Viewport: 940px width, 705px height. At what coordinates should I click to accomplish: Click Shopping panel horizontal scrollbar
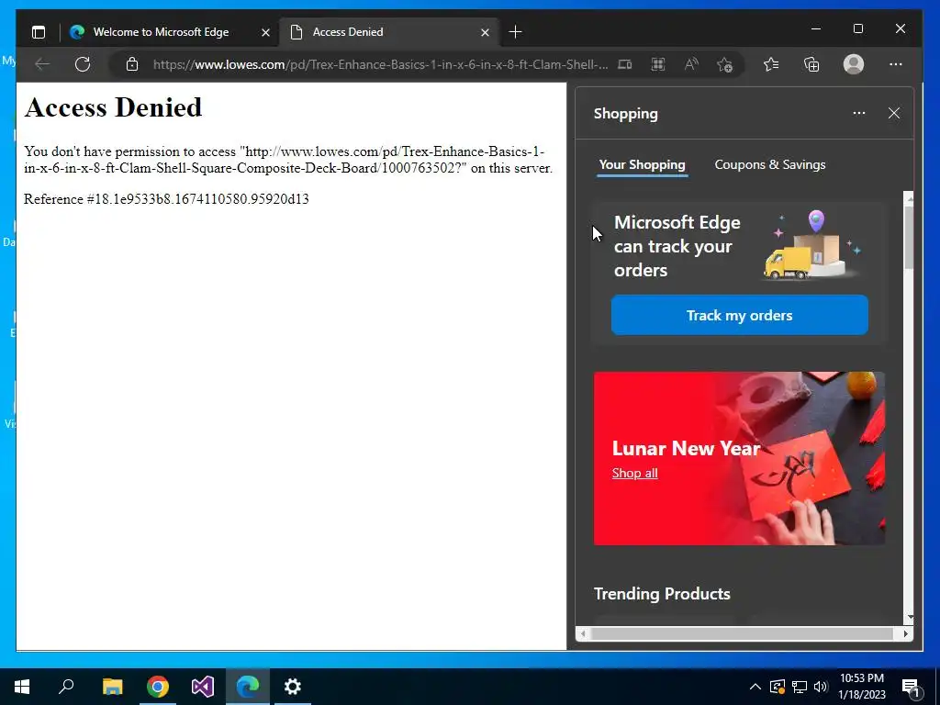point(744,633)
